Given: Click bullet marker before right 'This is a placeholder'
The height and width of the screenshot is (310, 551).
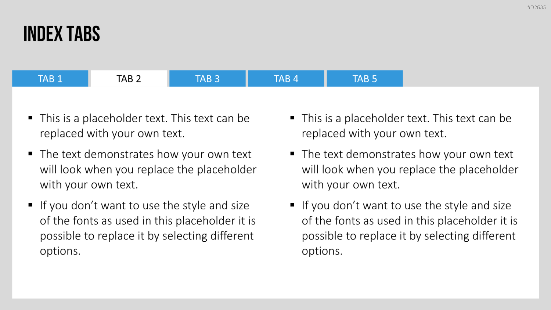Looking at the screenshot, I should pyautogui.click(x=292, y=118).
